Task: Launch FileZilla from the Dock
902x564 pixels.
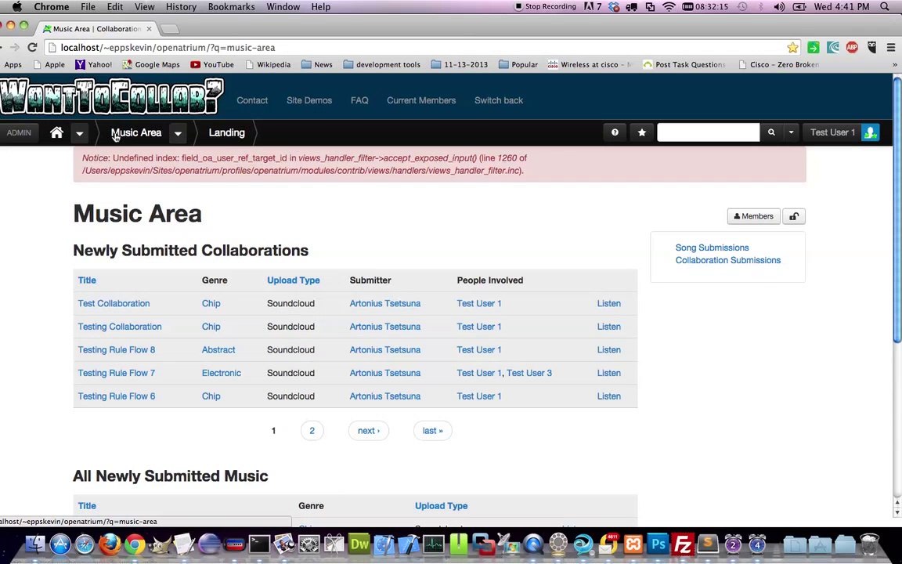Action: [683, 544]
